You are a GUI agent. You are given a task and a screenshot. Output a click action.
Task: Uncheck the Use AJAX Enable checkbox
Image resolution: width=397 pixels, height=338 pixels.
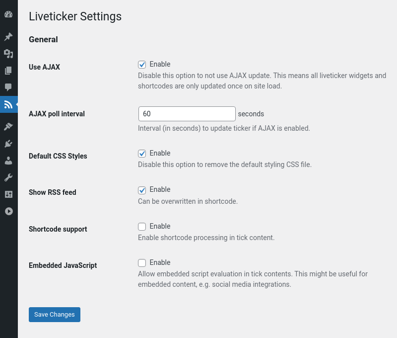tap(142, 65)
